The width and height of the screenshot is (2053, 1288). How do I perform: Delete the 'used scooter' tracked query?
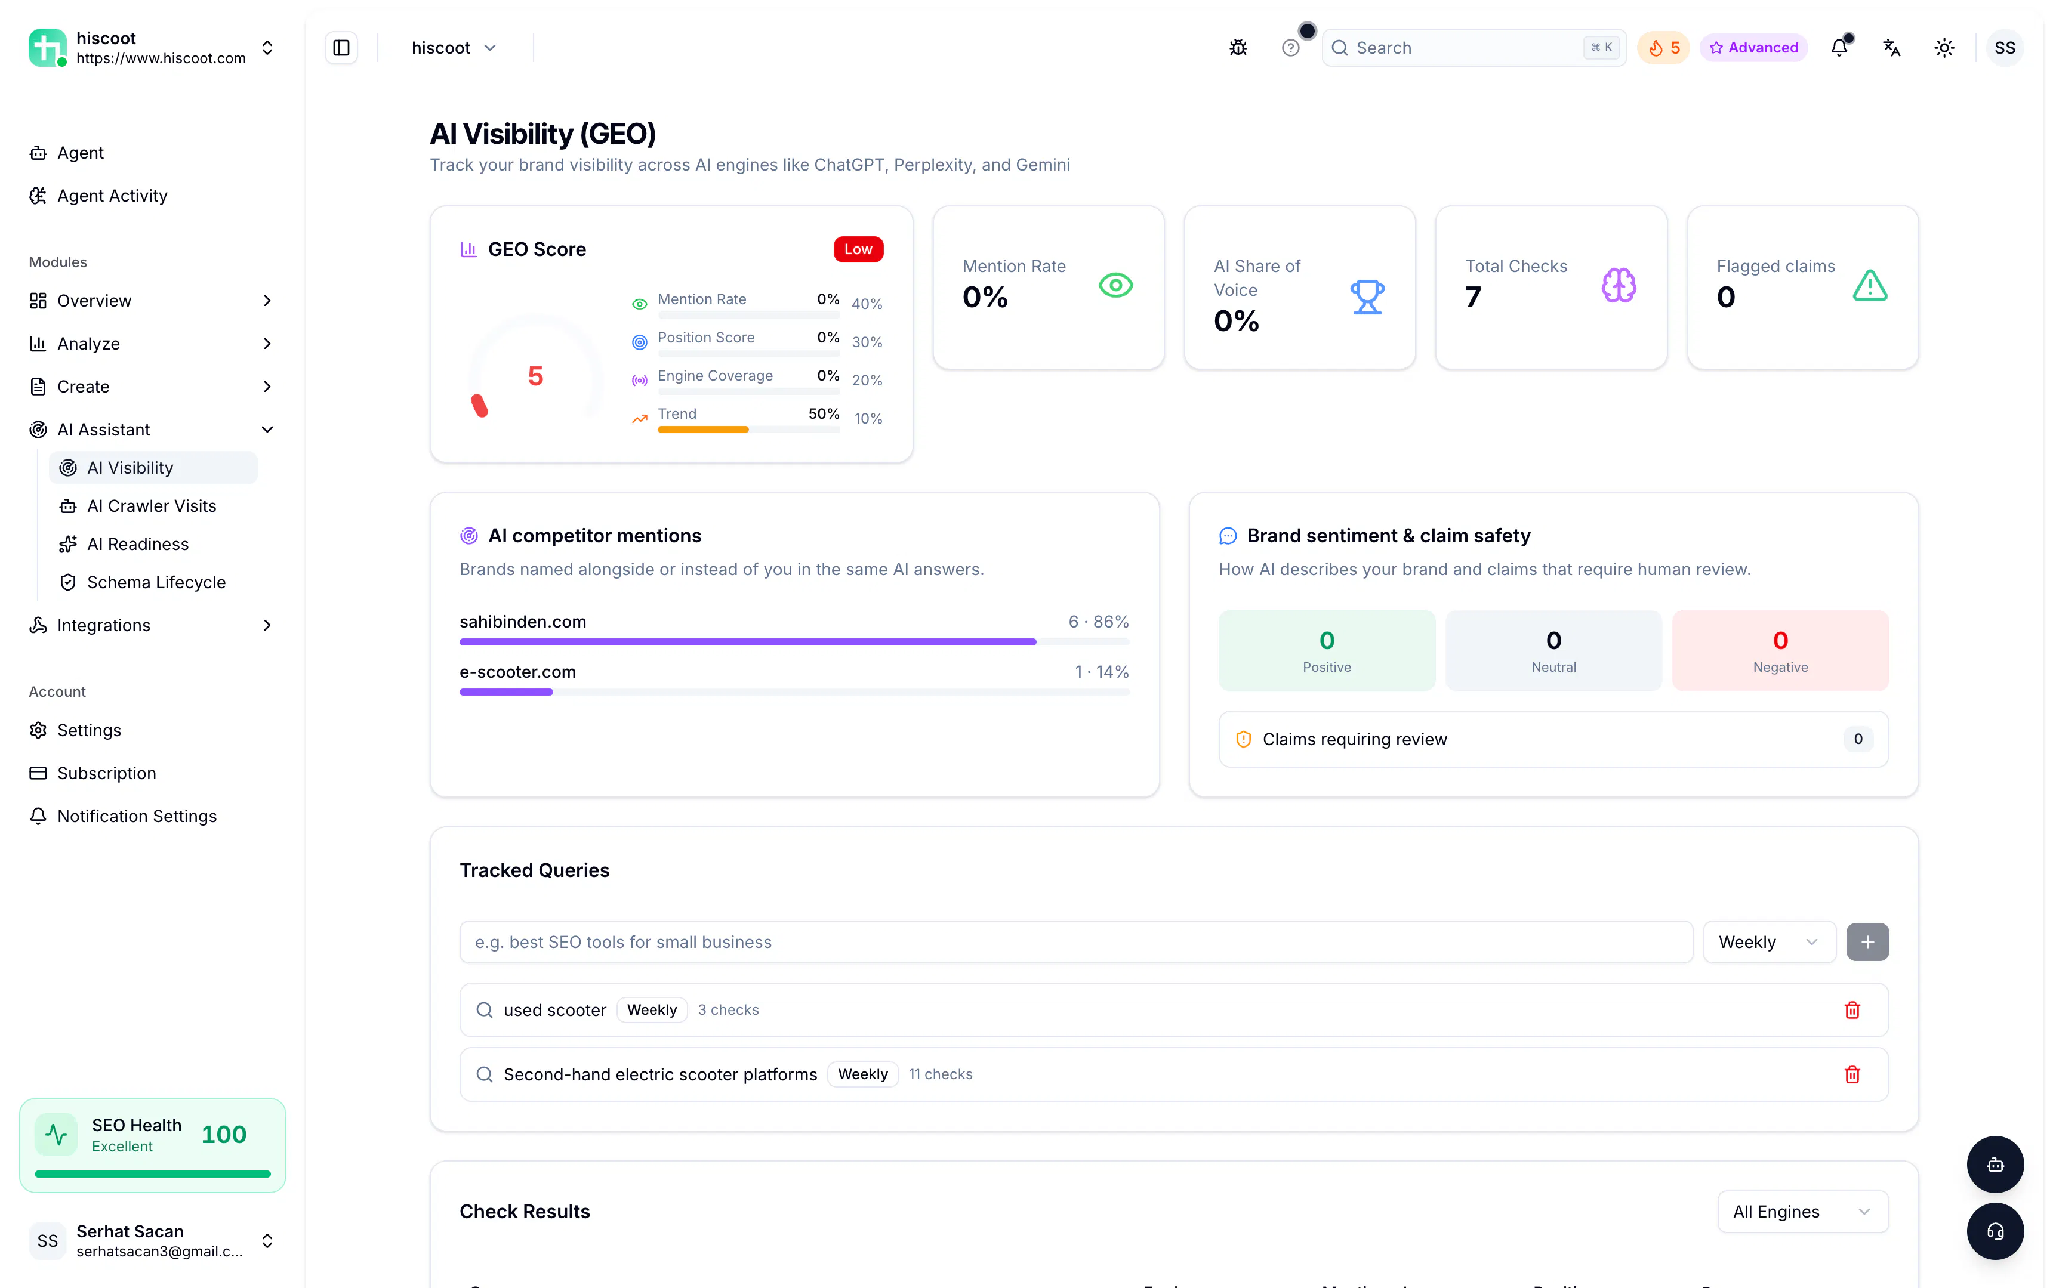1852,1009
